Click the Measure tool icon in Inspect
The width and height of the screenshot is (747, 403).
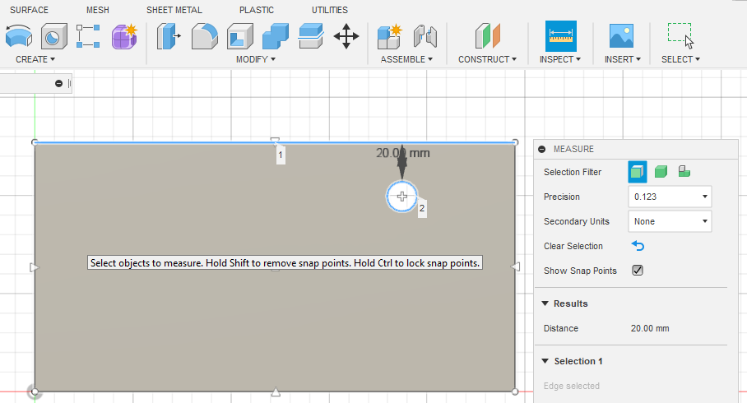pyautogui.click(x=560, y=36)
